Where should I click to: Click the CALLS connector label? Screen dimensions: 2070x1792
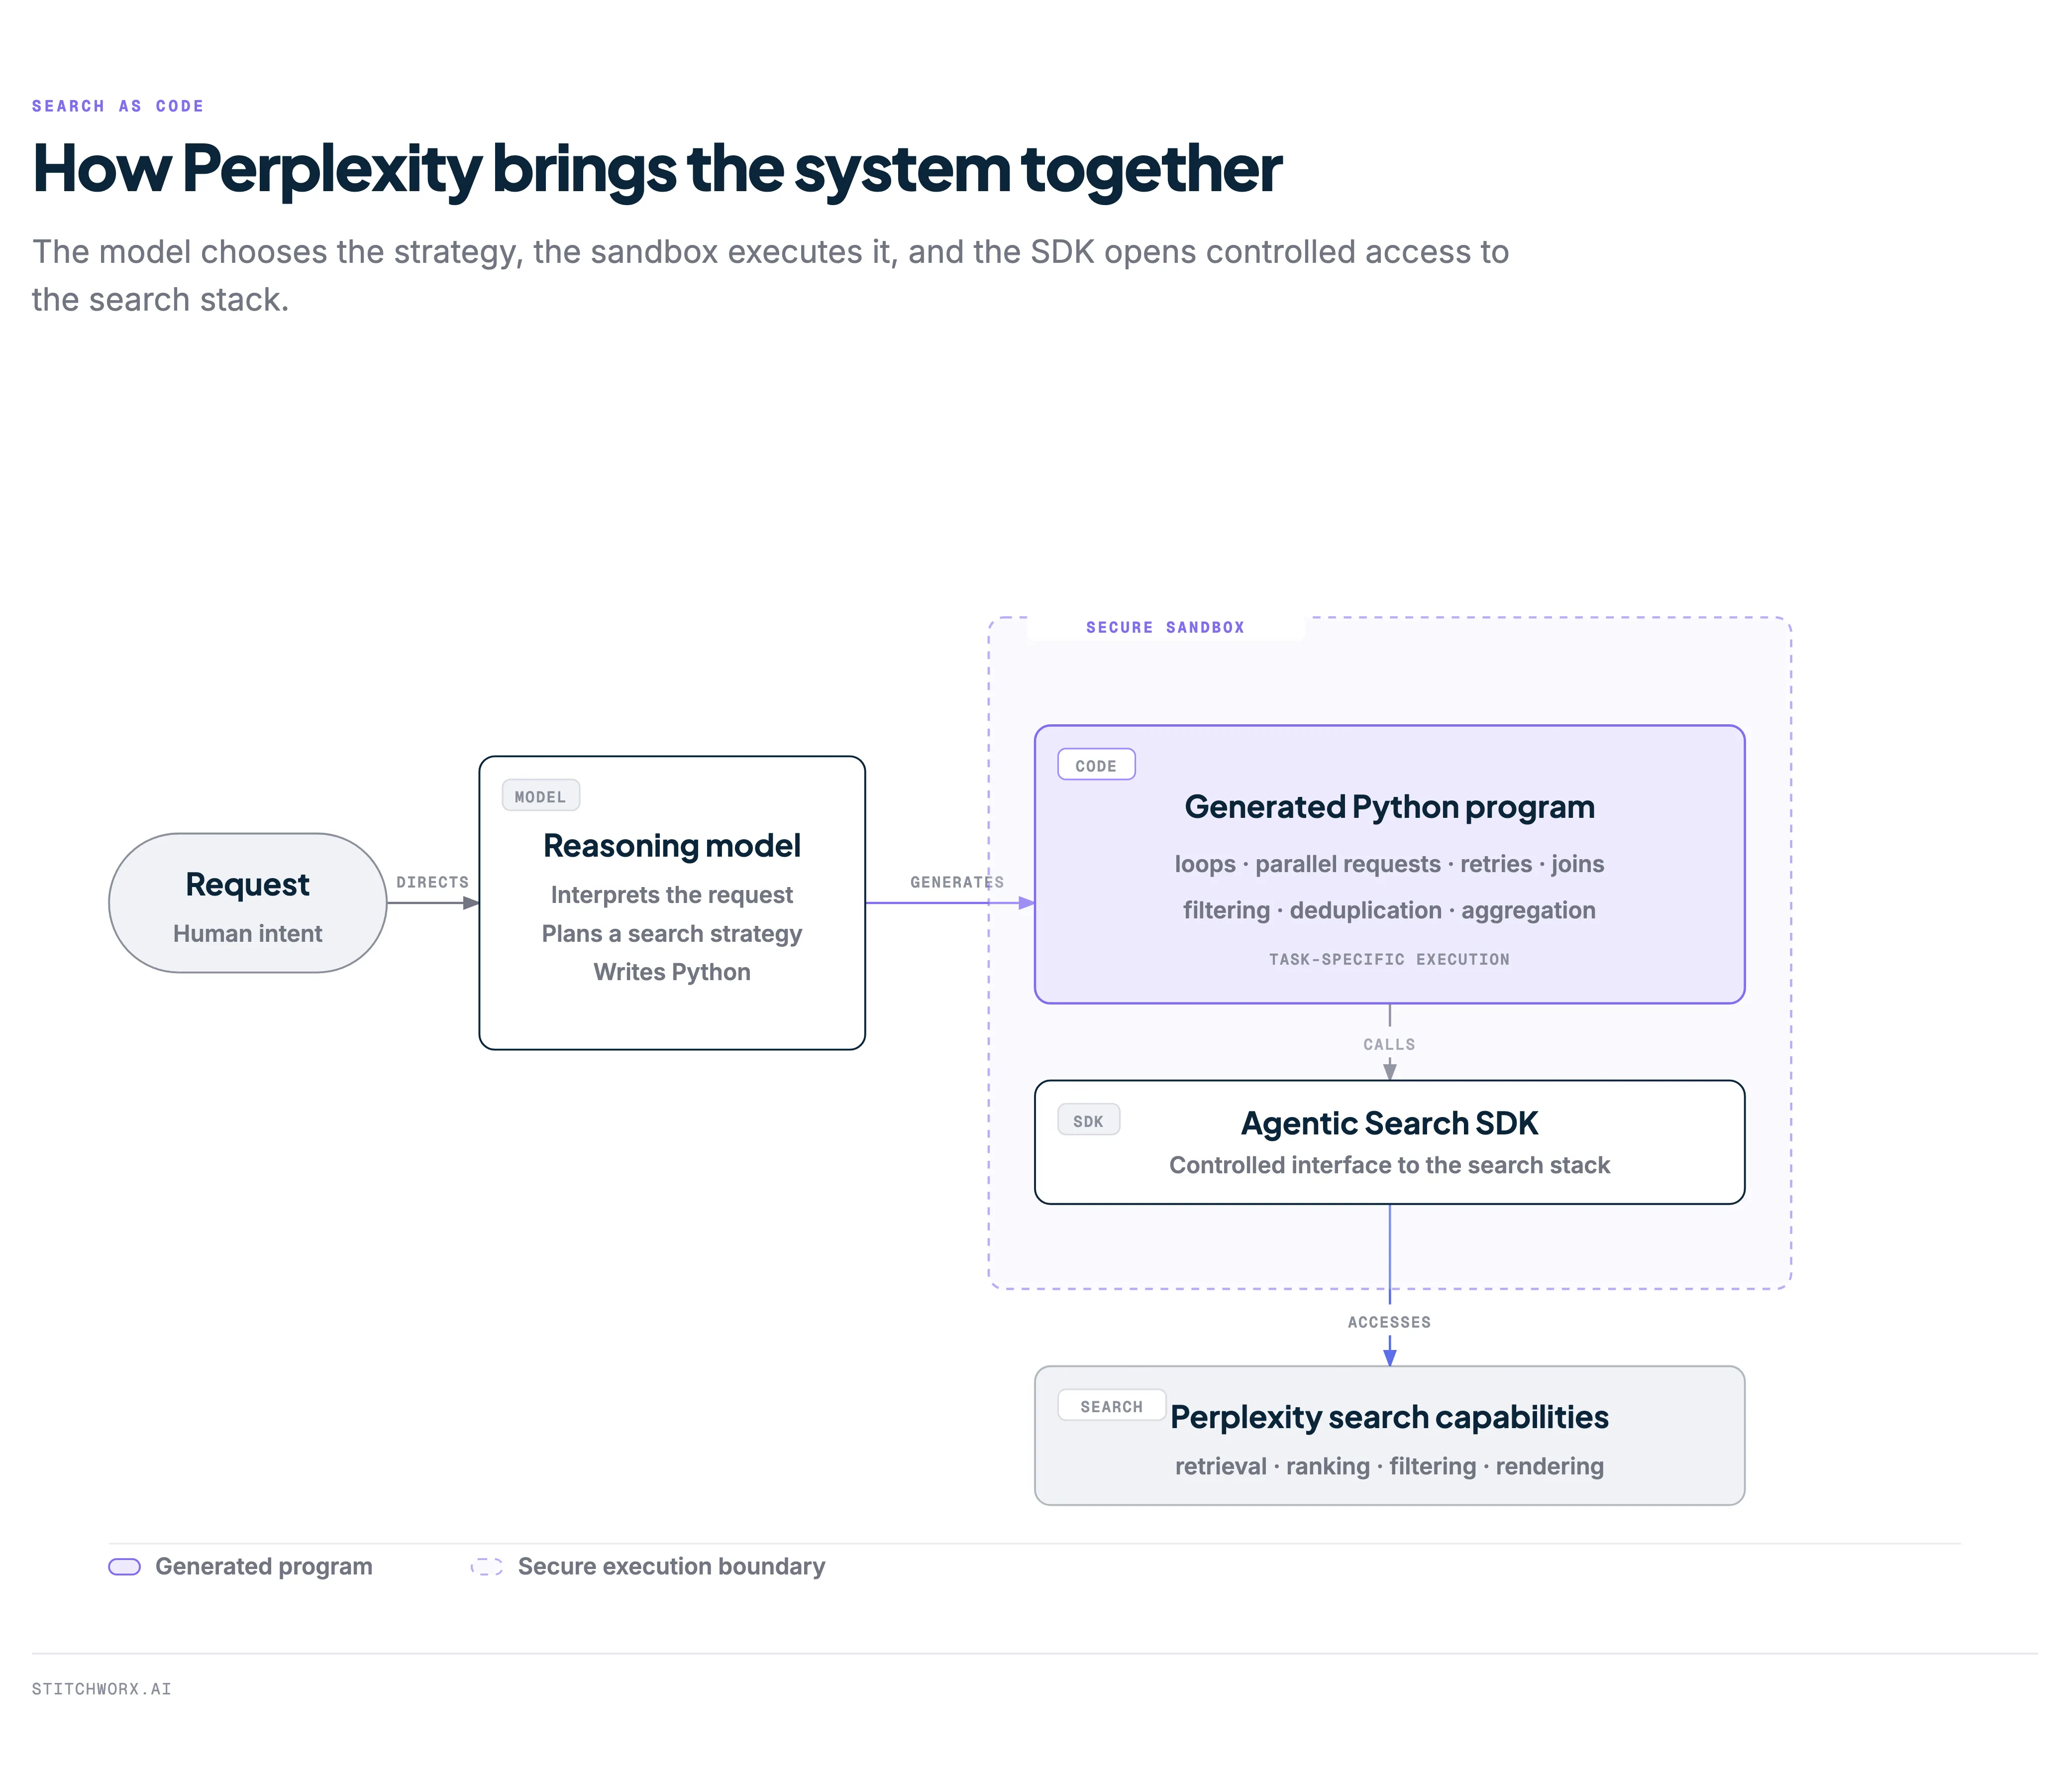click(1389, 1044)
